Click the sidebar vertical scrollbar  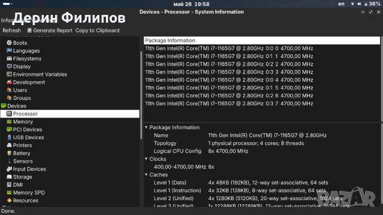[141, 95]
